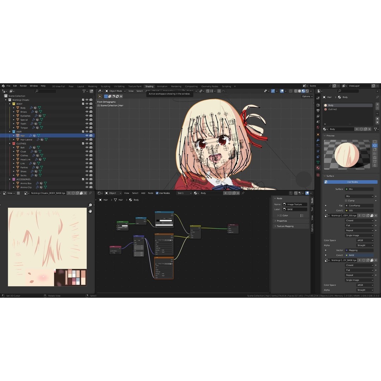Switch to UV Editing workspace tab
The height and width of the screenshot is (381, 381).
[119, 86]
